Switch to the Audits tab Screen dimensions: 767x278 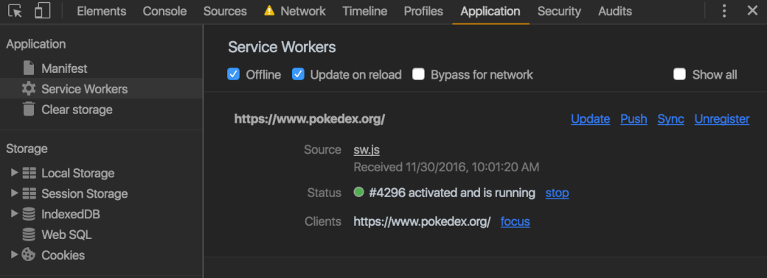point(615,11)
